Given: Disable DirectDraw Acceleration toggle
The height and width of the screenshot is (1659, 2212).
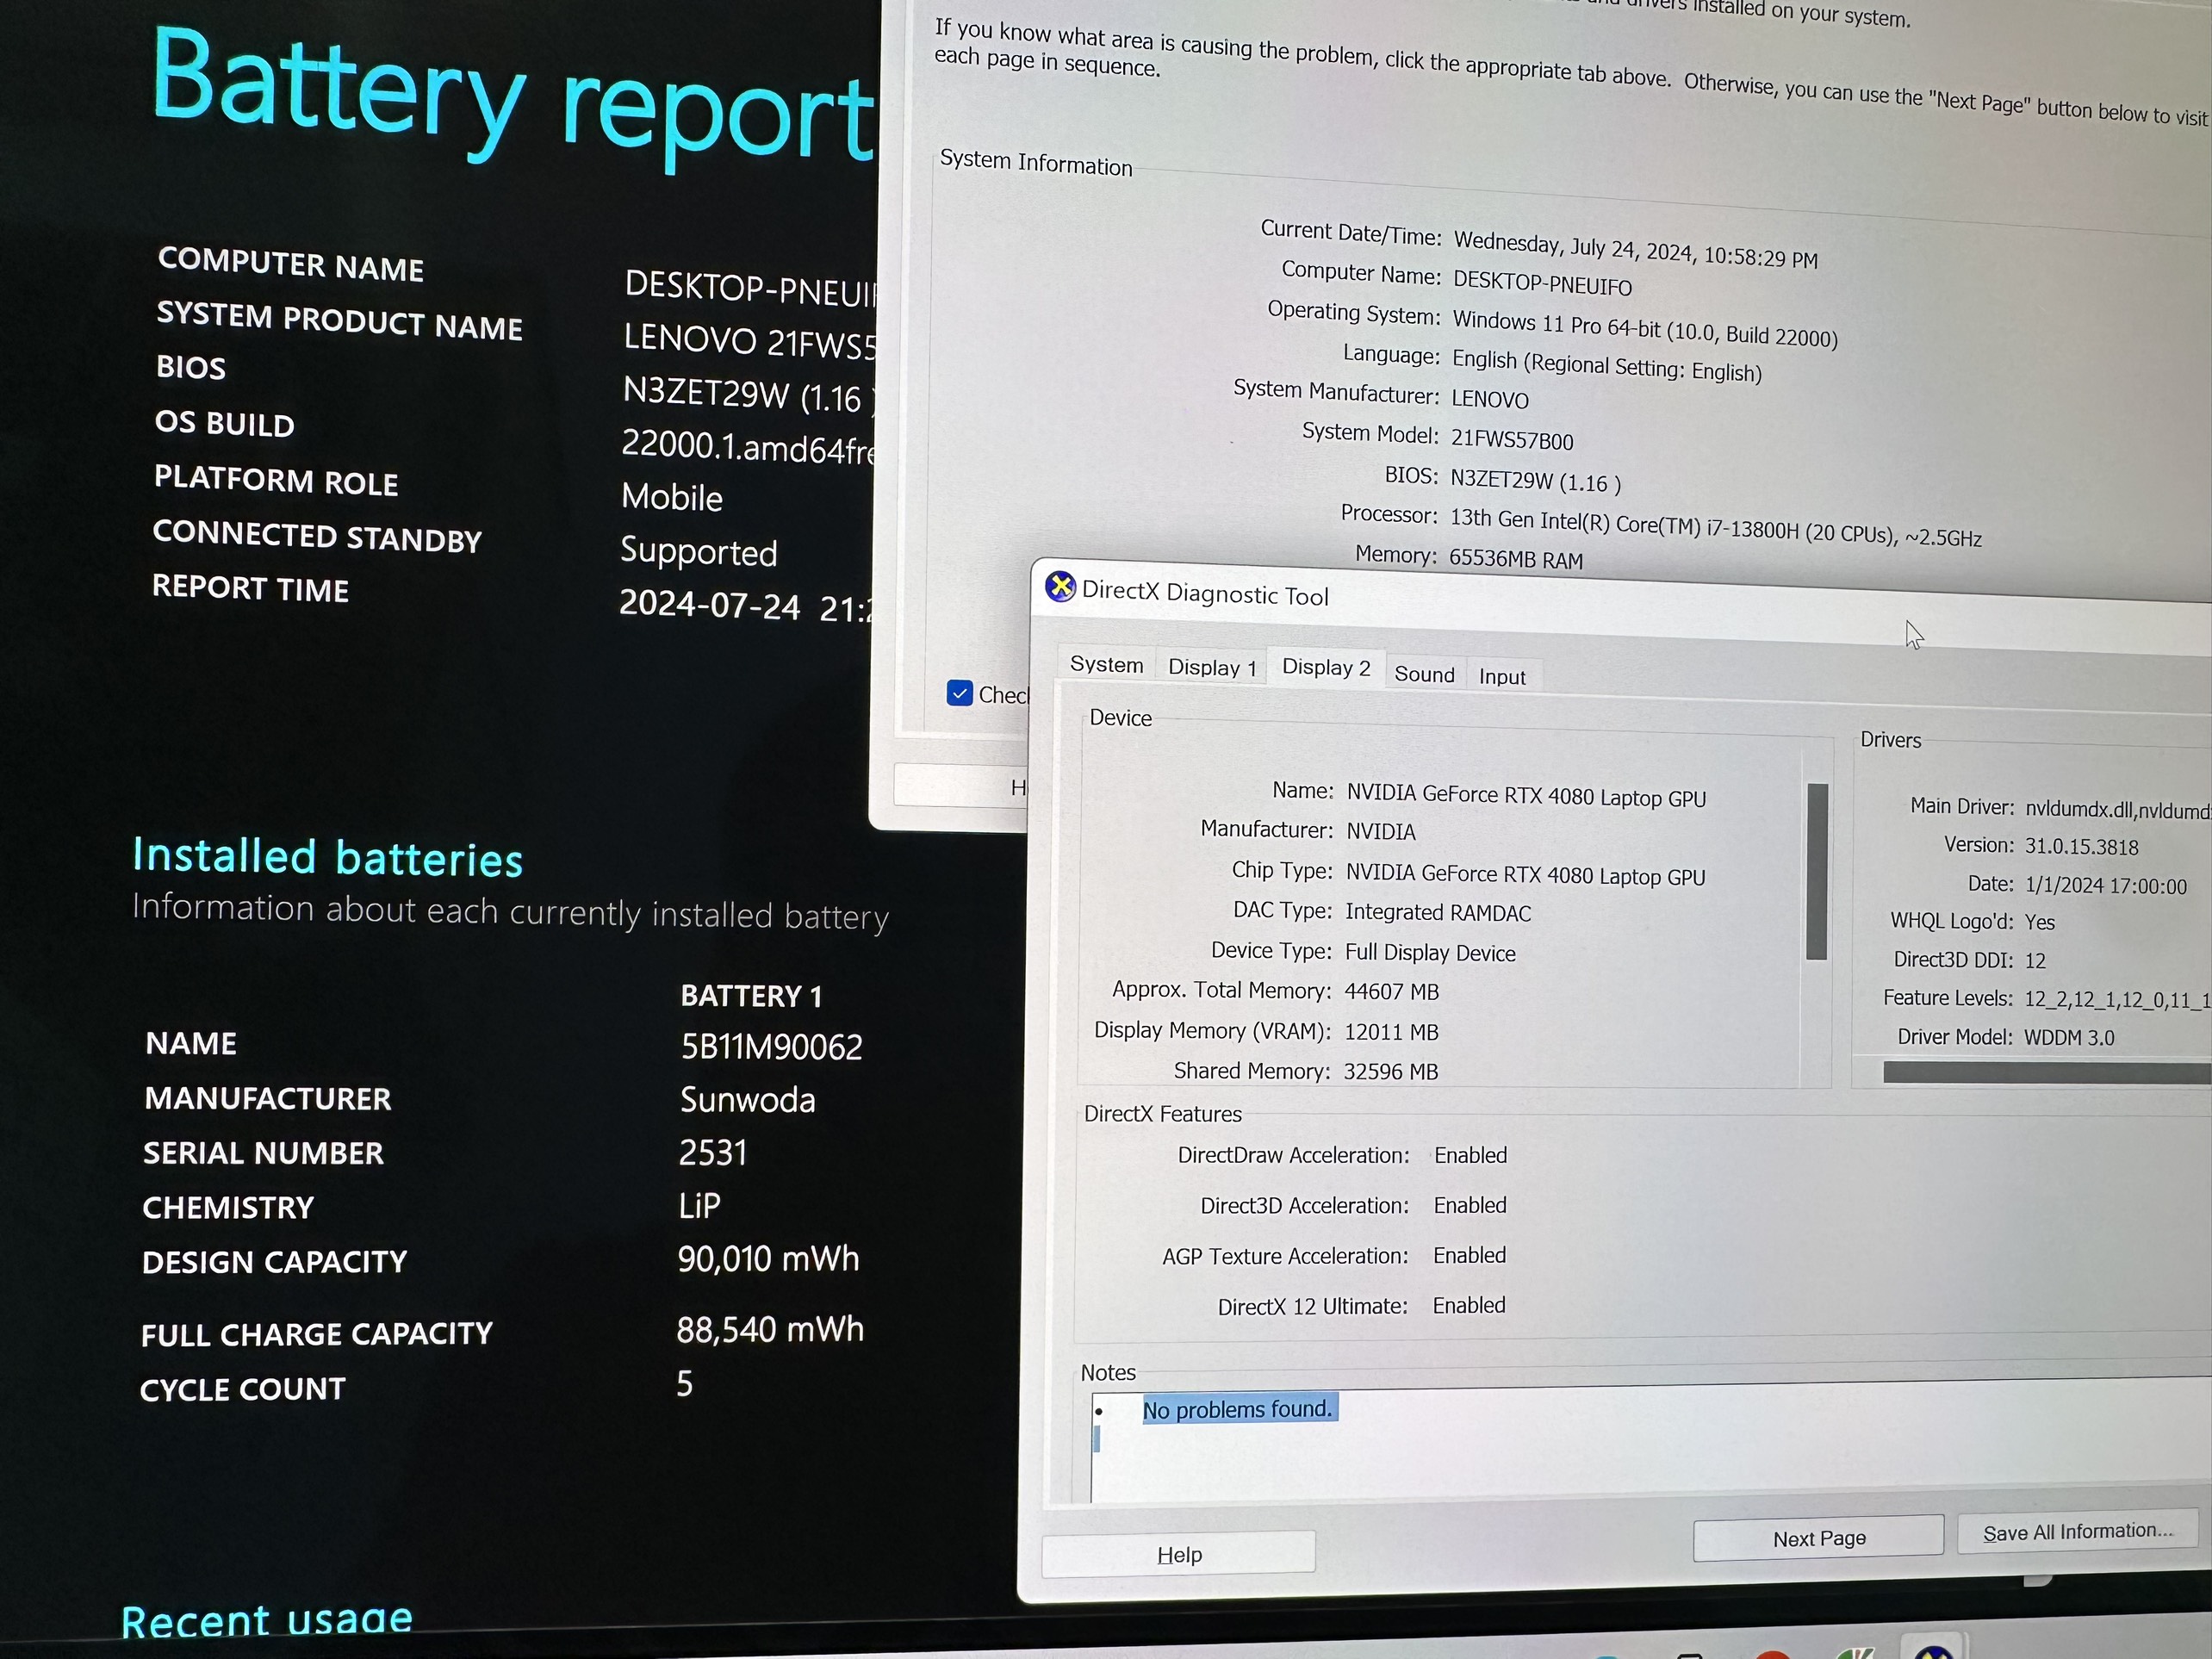Looking at the screenshot, I should pyautogui.click(x=1470, y=1153).
